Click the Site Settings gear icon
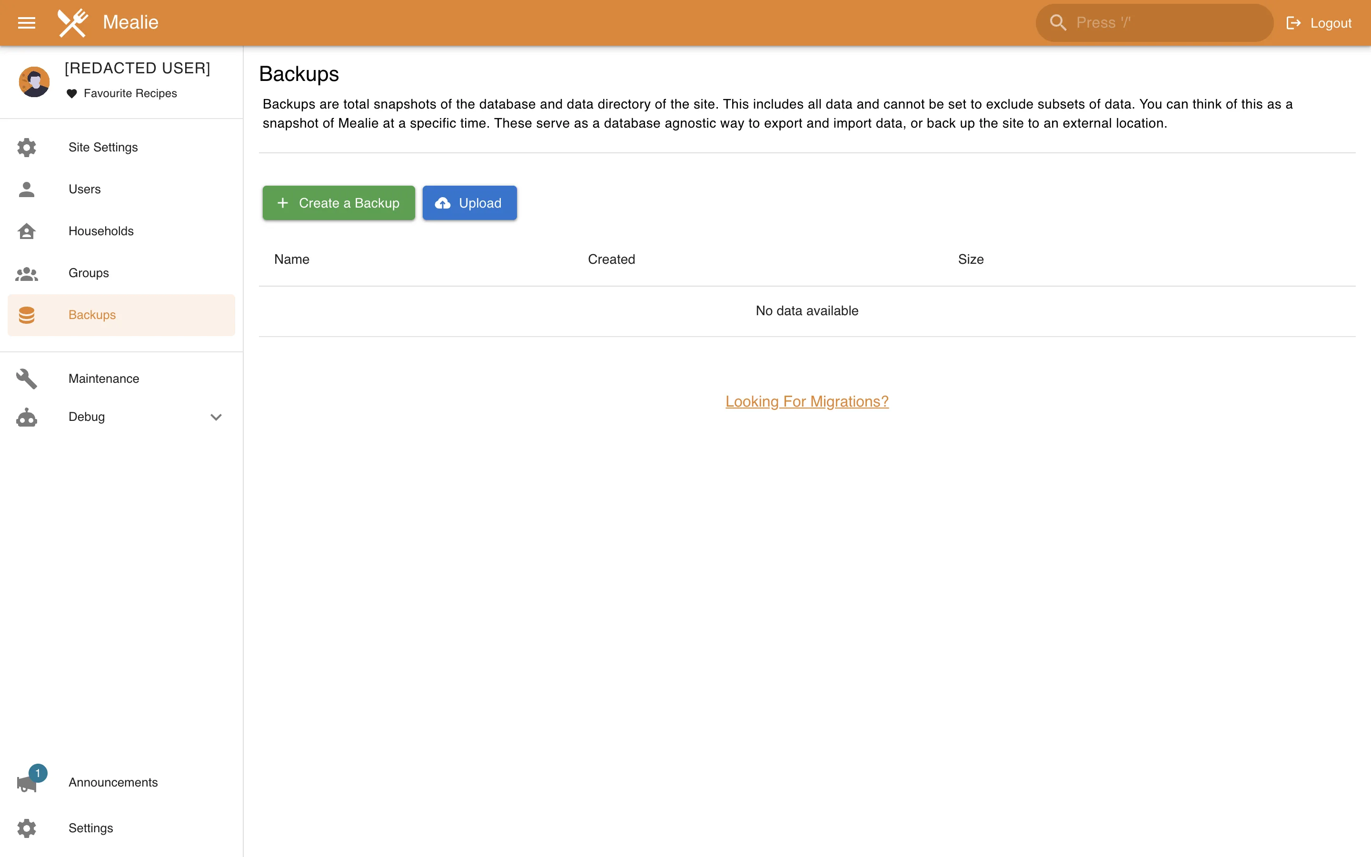Viewport: 1371px width, 857px height. point(27,148)
